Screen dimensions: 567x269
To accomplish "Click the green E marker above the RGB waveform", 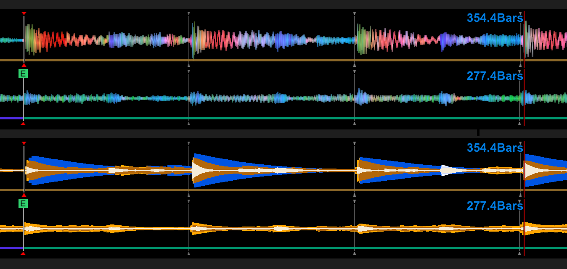I will click(x=23, y=74).
